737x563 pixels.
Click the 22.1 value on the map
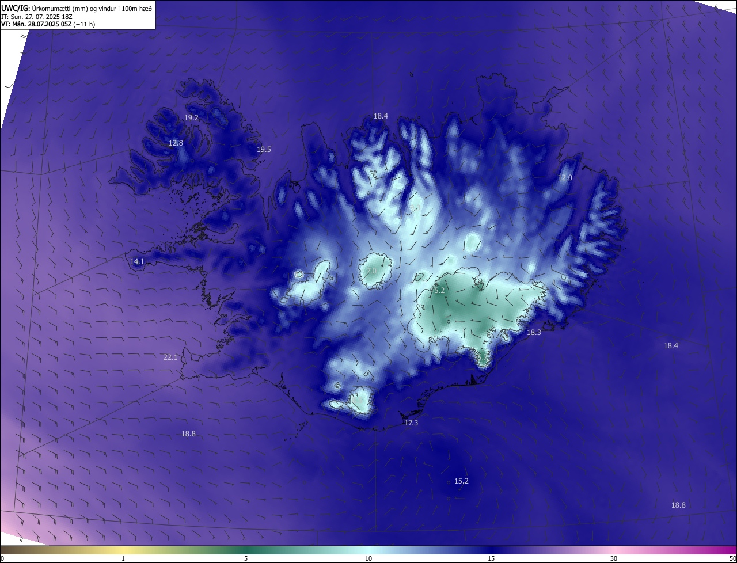point(170,357)
